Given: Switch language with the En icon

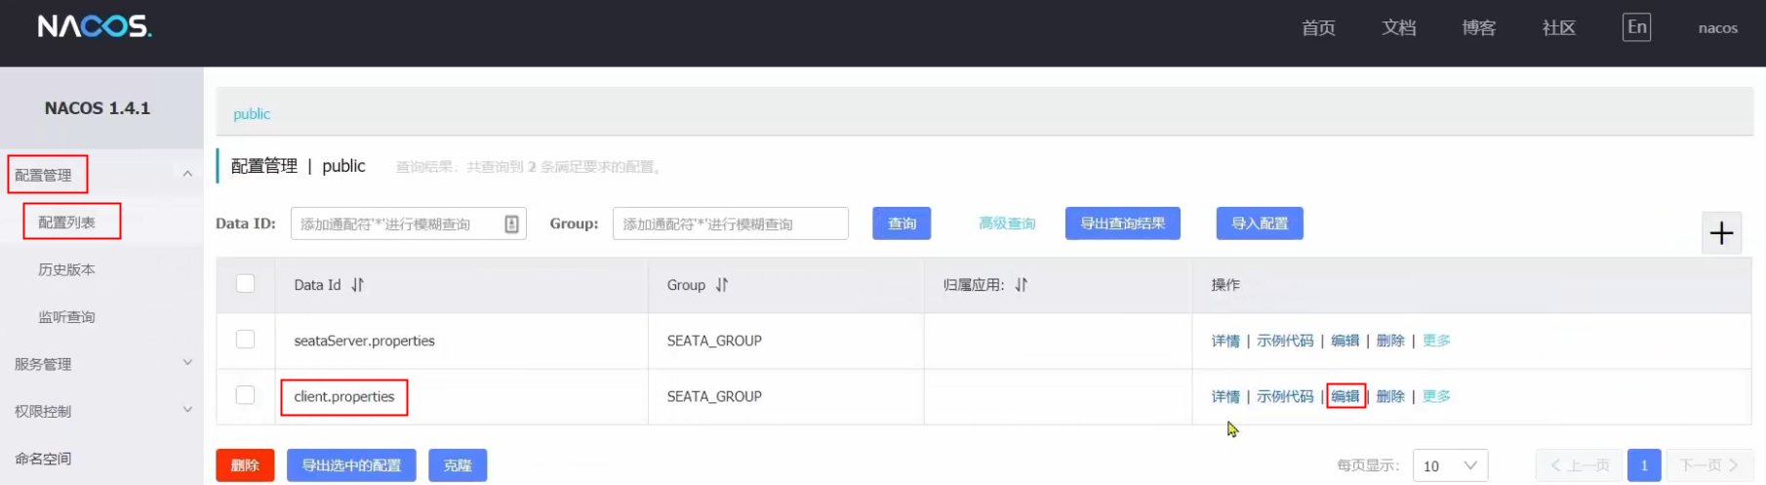Looking at the screenshot, I should (1636, 27).
